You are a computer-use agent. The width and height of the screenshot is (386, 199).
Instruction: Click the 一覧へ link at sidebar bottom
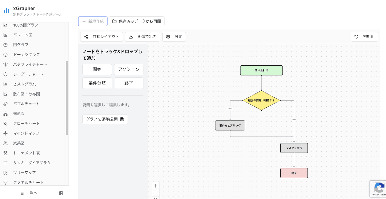[x=29, y=193]
